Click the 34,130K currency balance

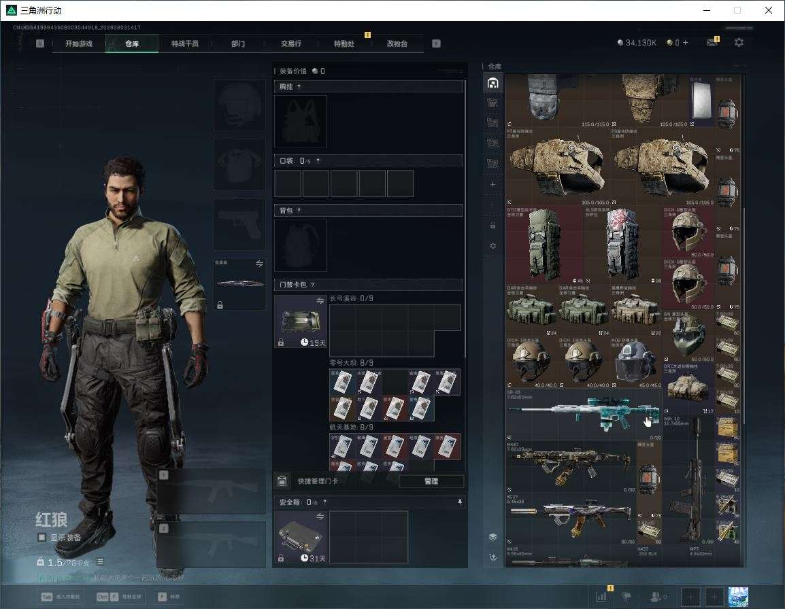click(x=637, y=43)
